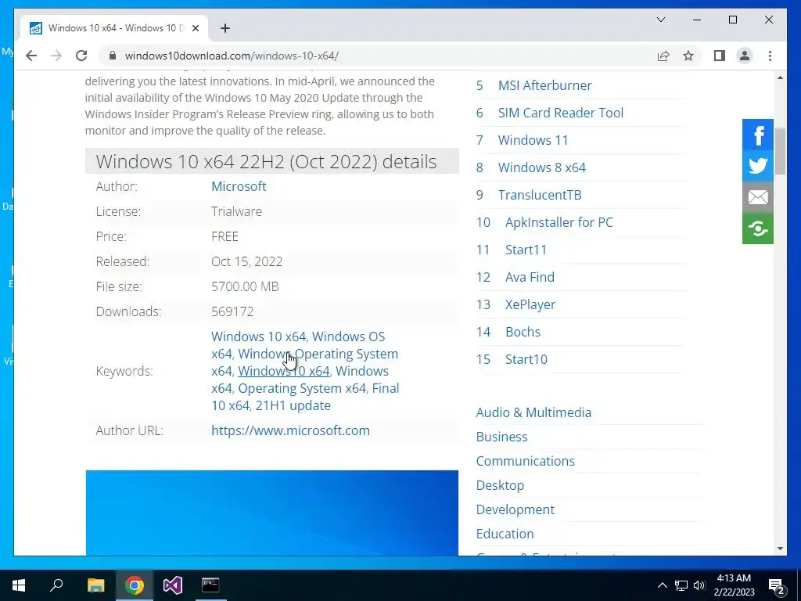Image resolution: width=801 pixels, height=601 pixels.
Task: Browse the Business category
Action: 501,437
